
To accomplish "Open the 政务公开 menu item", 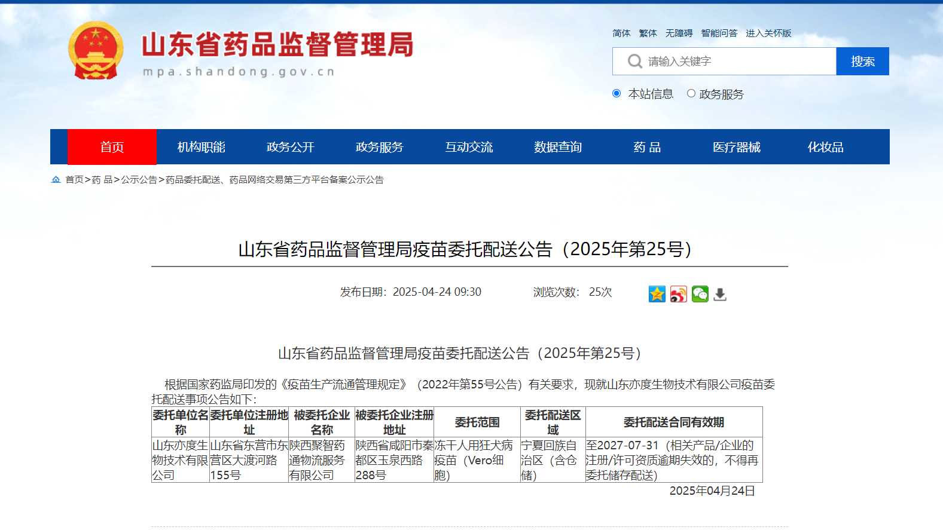I will pos(290,147).
